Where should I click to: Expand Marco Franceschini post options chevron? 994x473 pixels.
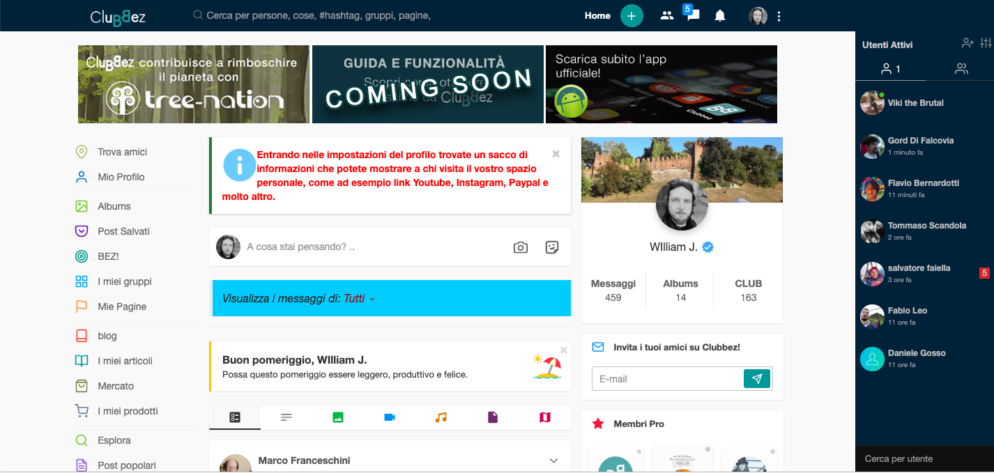(x=554, y=460)
